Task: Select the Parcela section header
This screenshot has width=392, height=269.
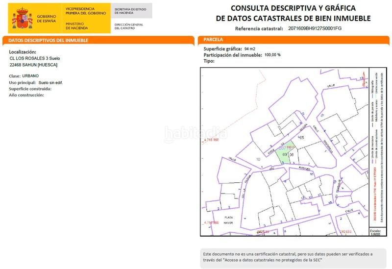Action: 213,39
